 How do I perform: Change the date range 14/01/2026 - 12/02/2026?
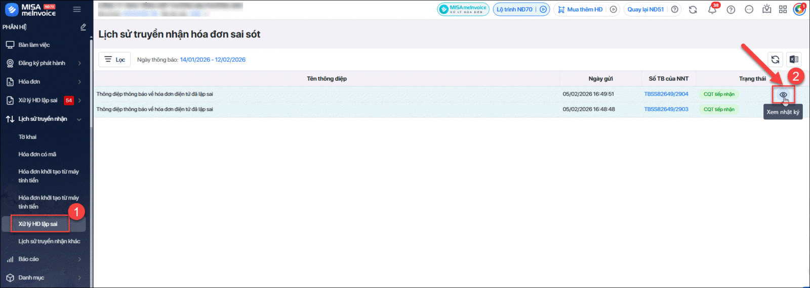[x=213, y=60]
